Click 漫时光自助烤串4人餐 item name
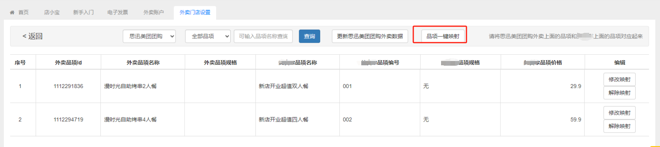This screenshot has width=660, height=147. click(x=130, y=120)
